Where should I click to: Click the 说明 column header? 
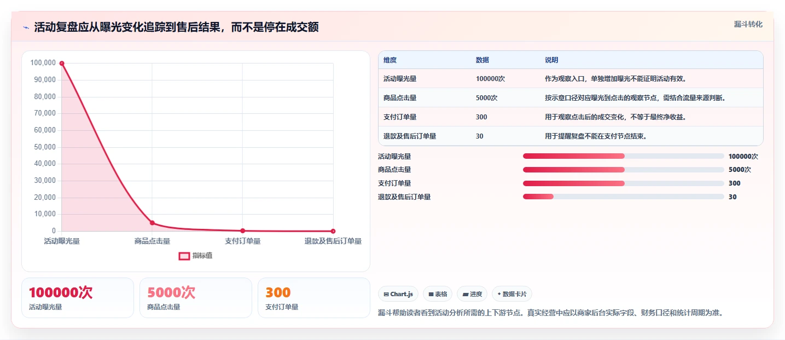pos(551,60)
